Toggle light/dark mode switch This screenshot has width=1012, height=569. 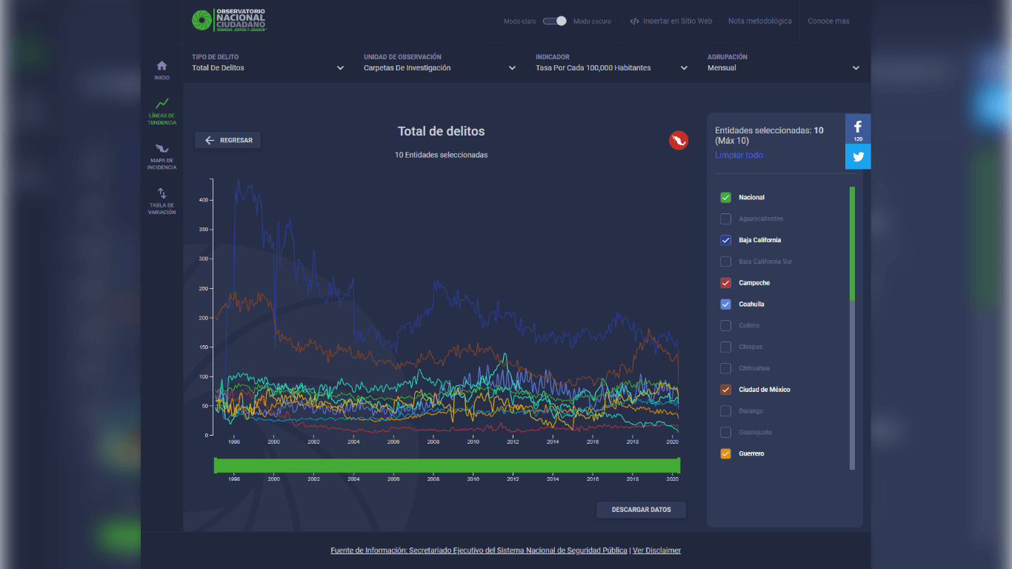point(555,21)
